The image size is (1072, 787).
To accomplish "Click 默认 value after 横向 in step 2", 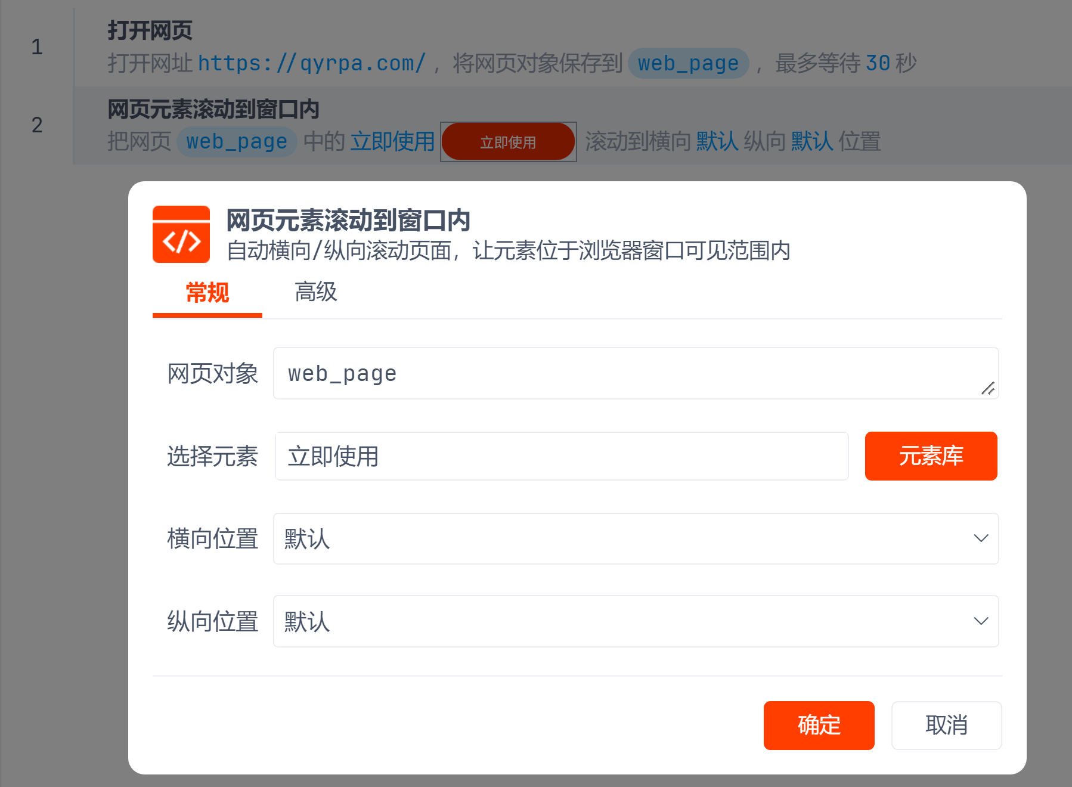I will pyautogui.click(x=717, y=142).
